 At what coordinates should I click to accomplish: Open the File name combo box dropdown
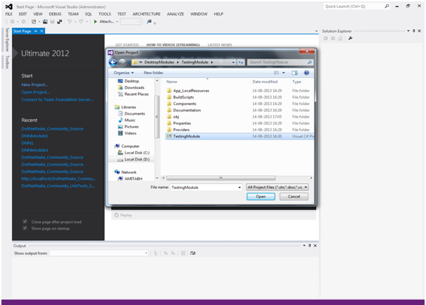click(x=239, y=187)
